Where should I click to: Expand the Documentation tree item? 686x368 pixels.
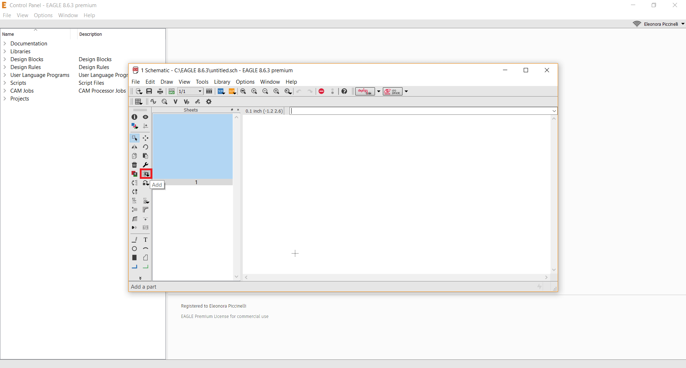(x=5, y=44)
